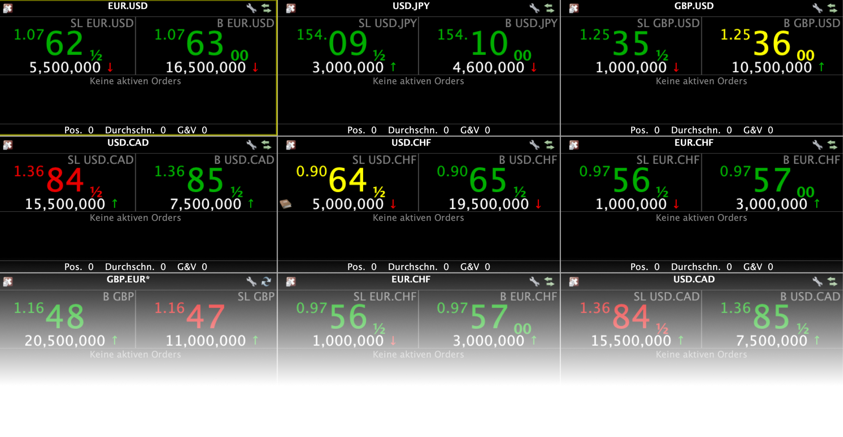The width and height of the screenshot is (843, 437).
Task: Open wrench settings of USD.JPY panel
Action: [x=534, y=8]
